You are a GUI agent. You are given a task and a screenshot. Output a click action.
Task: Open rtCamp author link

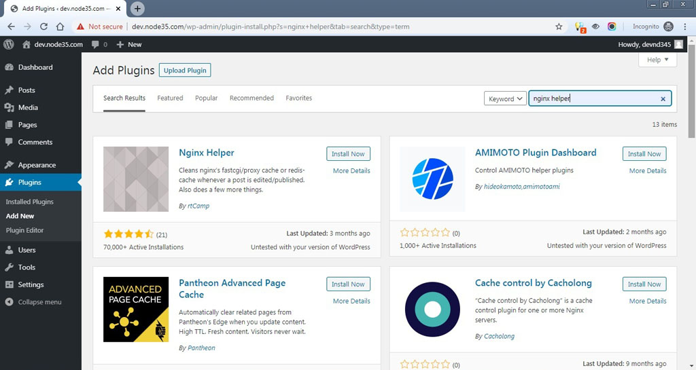[198, 206]
